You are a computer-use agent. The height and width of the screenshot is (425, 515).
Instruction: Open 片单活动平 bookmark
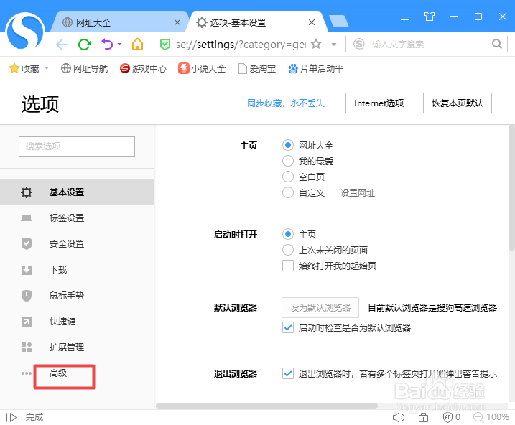point(315,68)
